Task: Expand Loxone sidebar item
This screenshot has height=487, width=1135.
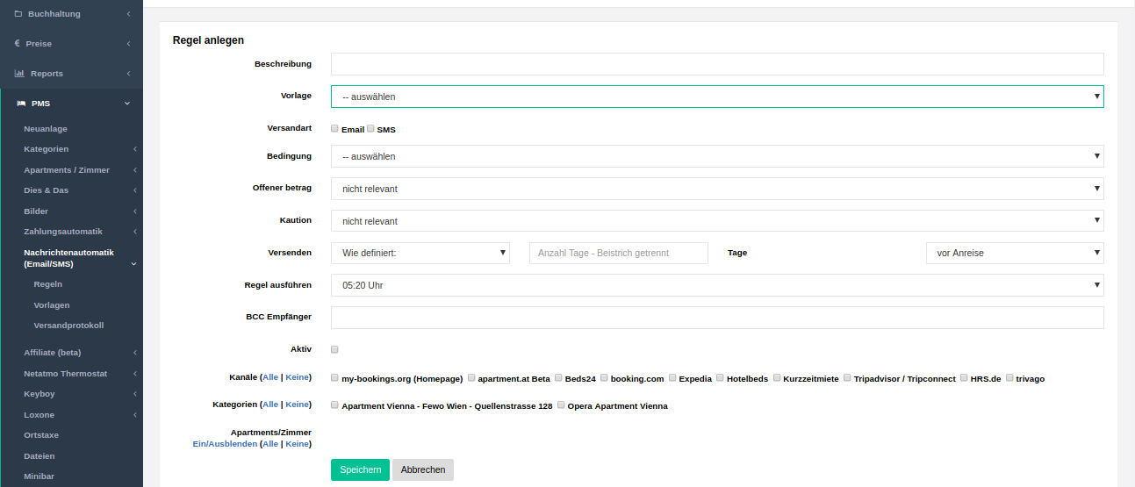Action: [x=79, y=415]
